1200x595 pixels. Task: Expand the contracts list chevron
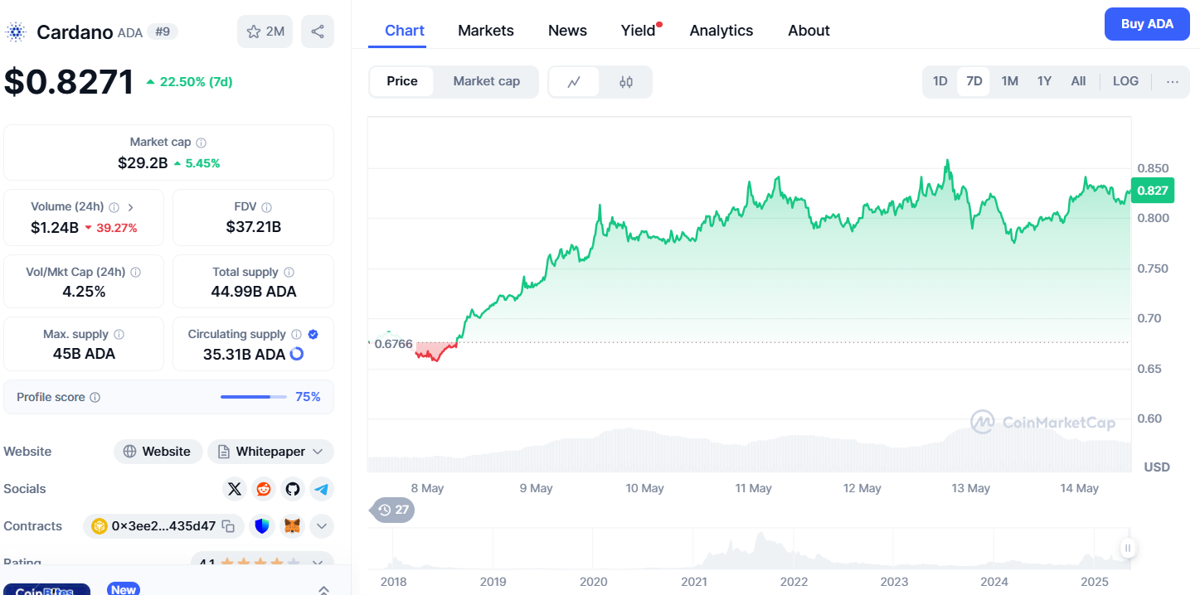click(322, 525)
